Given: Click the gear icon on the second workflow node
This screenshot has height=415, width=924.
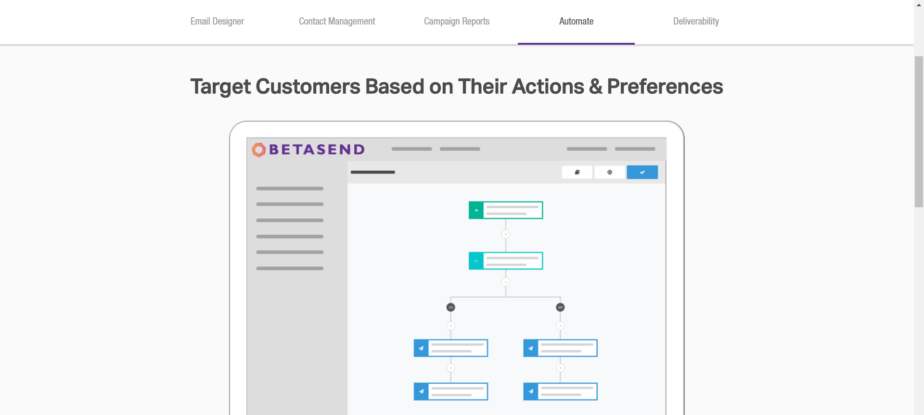Looking at the screenshot, I should 476,261.
